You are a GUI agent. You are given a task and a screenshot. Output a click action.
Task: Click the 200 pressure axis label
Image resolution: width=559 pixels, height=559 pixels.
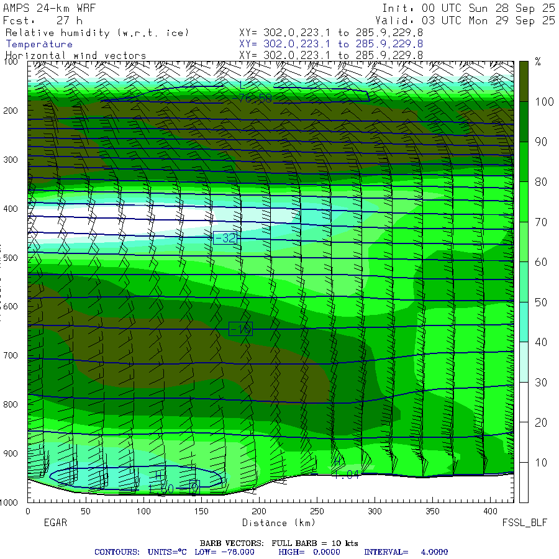(11, 111)
